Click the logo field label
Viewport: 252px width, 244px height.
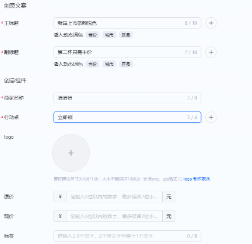pos(9,137)
